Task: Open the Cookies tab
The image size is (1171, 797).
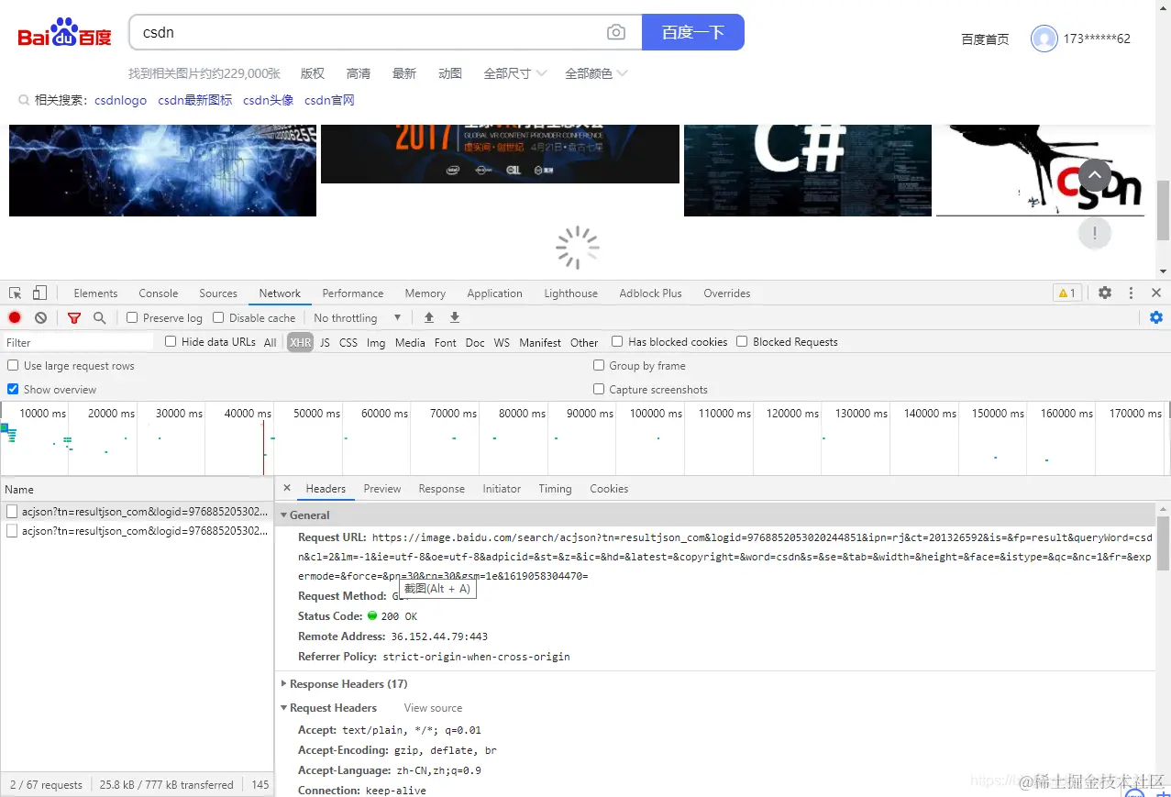Action: coord(609,489)
